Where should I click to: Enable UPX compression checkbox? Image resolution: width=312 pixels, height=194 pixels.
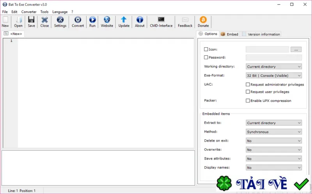click(x=248, y=101)
